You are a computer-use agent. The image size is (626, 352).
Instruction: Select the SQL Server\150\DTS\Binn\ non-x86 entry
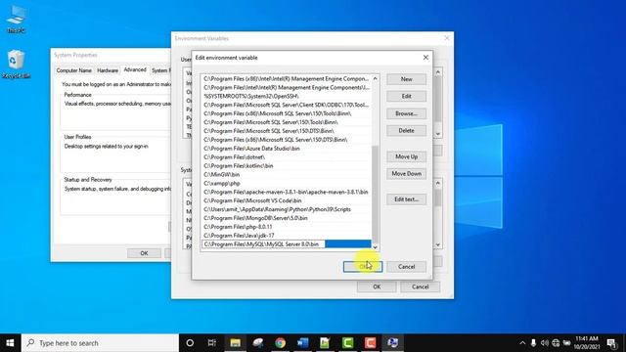pos(287,131)
